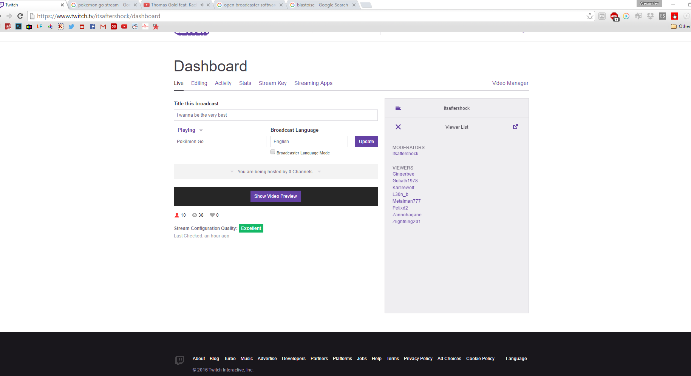
Task: Open the Streaming Apps tab
Action: [313, 83]
